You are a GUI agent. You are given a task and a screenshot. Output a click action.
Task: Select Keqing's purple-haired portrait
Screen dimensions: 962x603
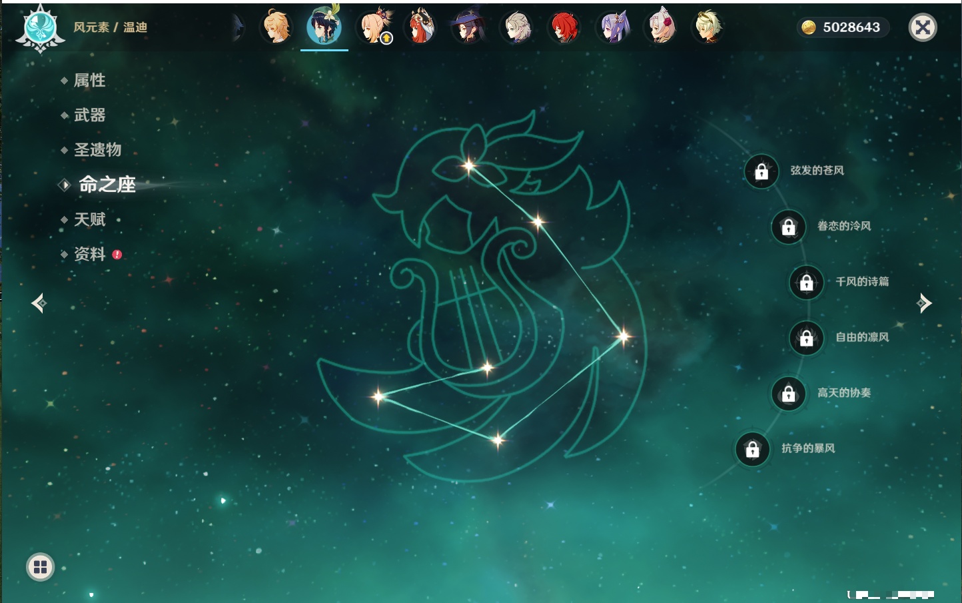point(614,27)
